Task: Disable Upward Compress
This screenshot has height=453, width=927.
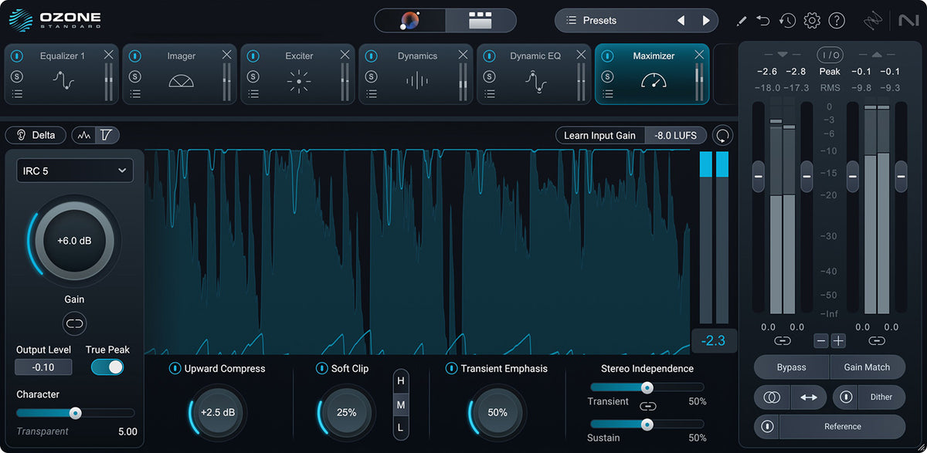Action: click(x=175, y=369)
